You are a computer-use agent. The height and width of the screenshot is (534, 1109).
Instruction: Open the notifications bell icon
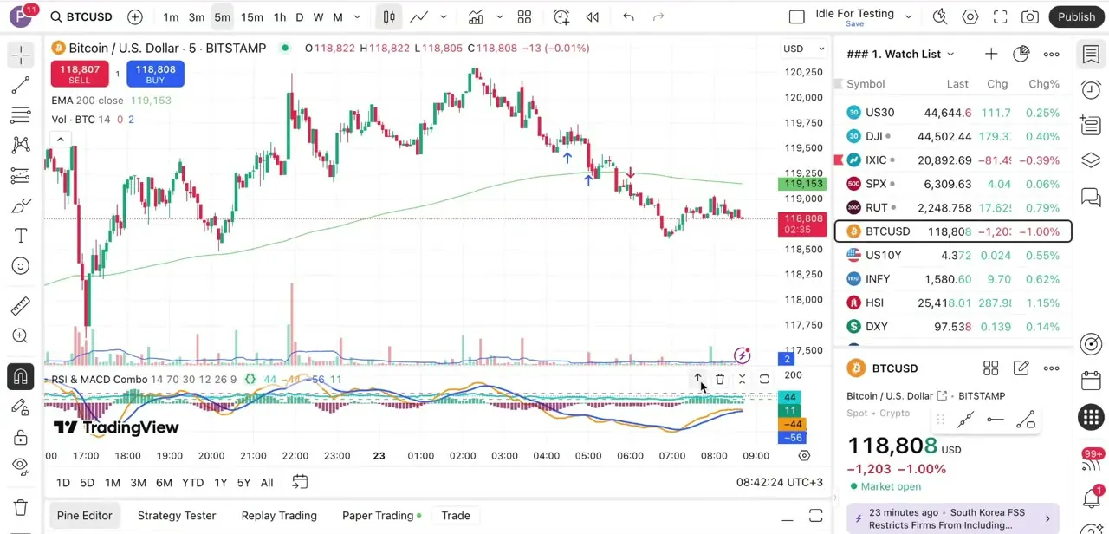[x=1091, y=498]
